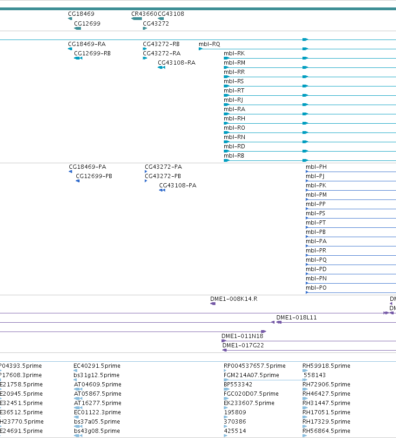Click the mbl-RR transcript label

(235, 72)
